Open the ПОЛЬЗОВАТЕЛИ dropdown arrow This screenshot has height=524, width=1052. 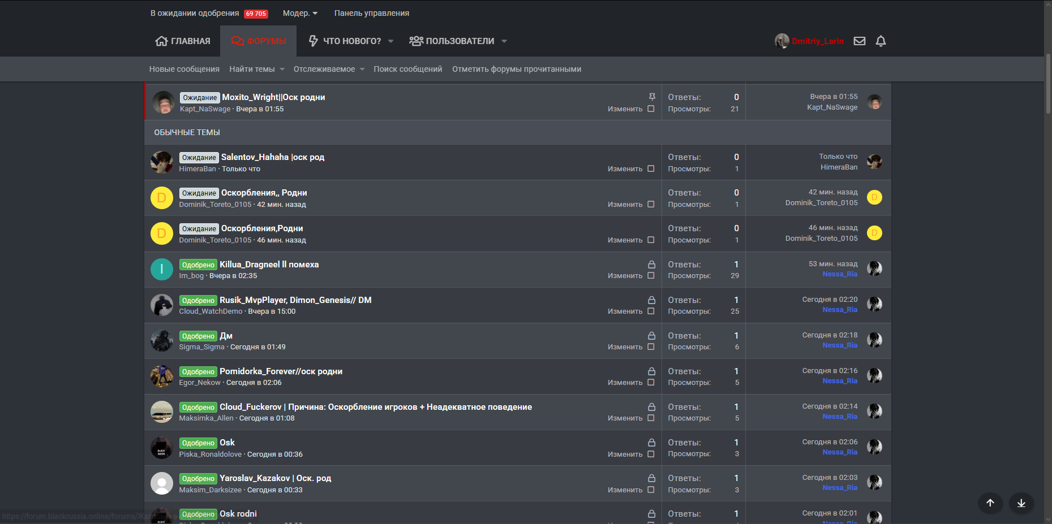pos(504,41)
